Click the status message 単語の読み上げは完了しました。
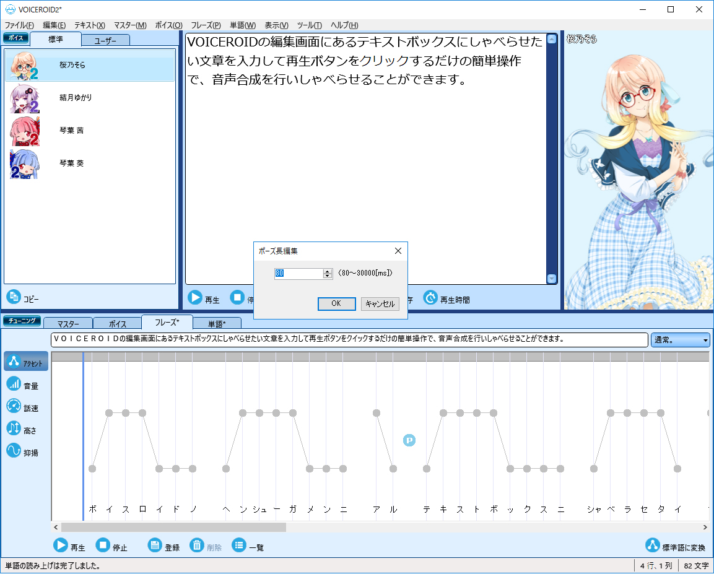Image resolution: width=714 pixels, height=574 pixels. (53, 566)
